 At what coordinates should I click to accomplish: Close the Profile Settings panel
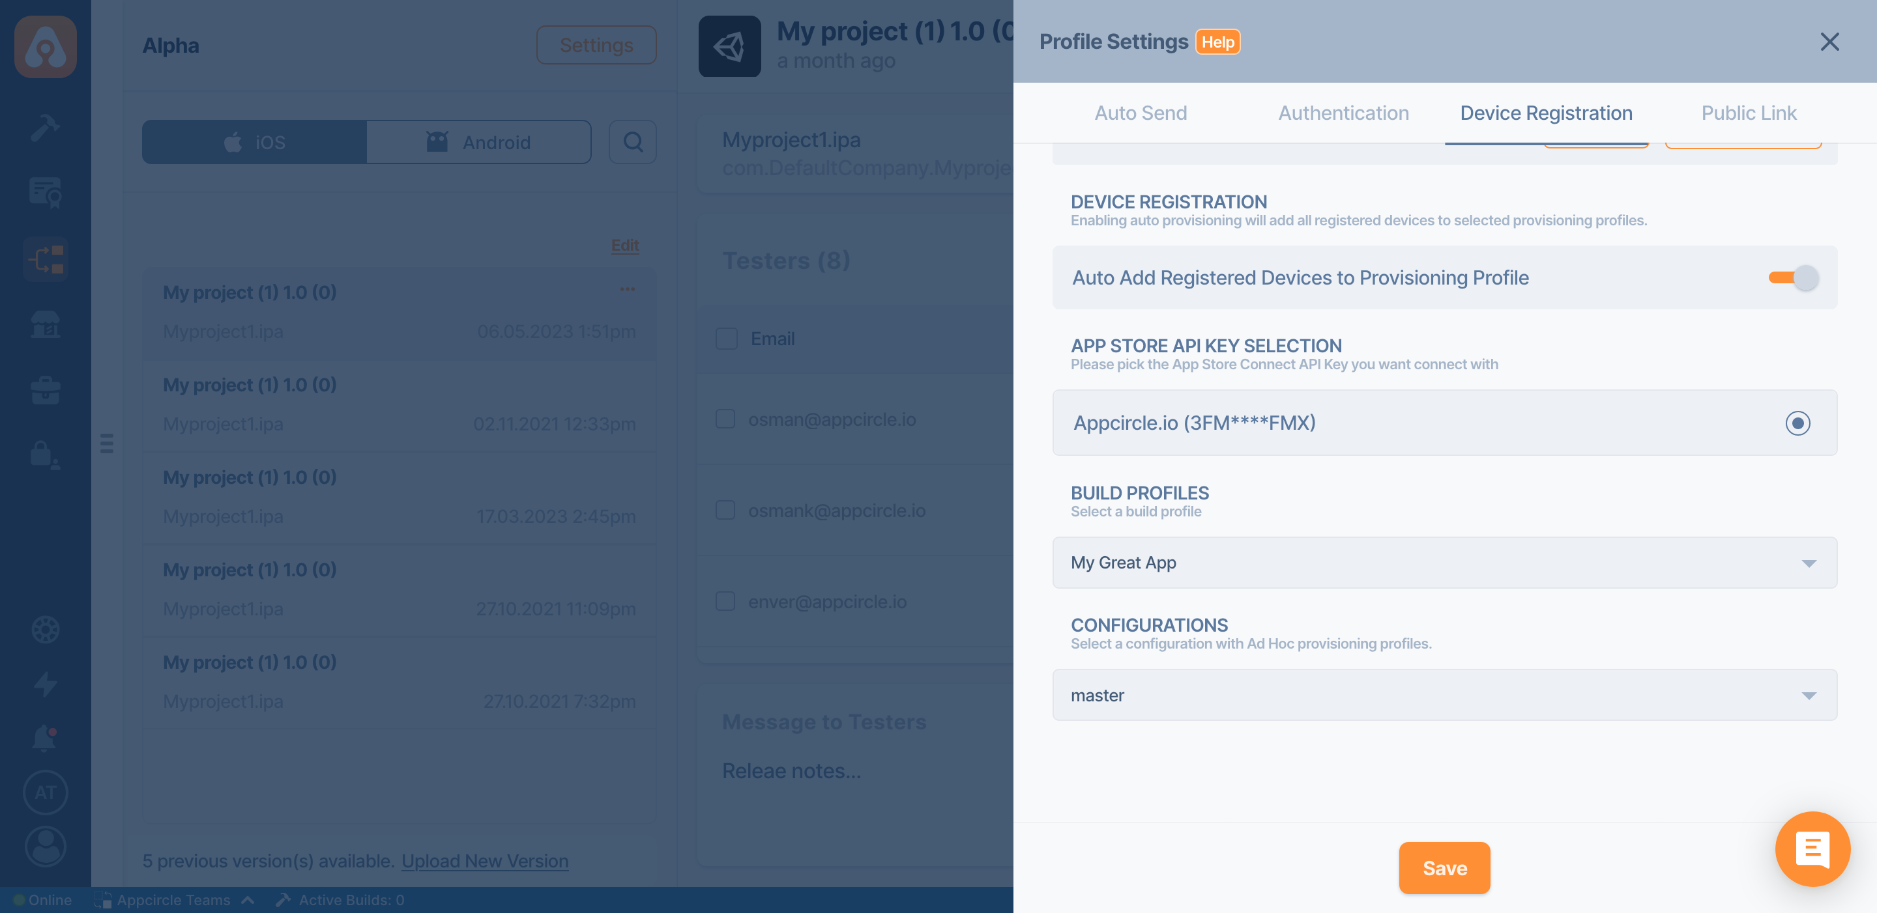(1829, 42)
